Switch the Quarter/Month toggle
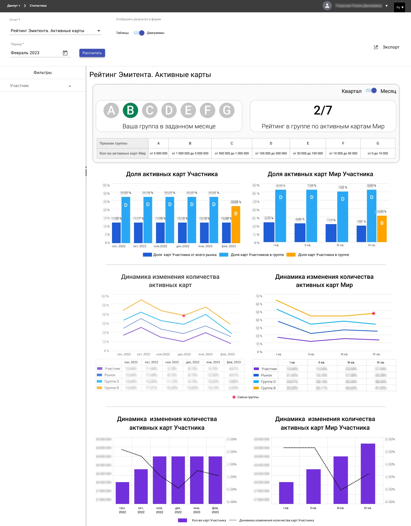 click(371, 91)
